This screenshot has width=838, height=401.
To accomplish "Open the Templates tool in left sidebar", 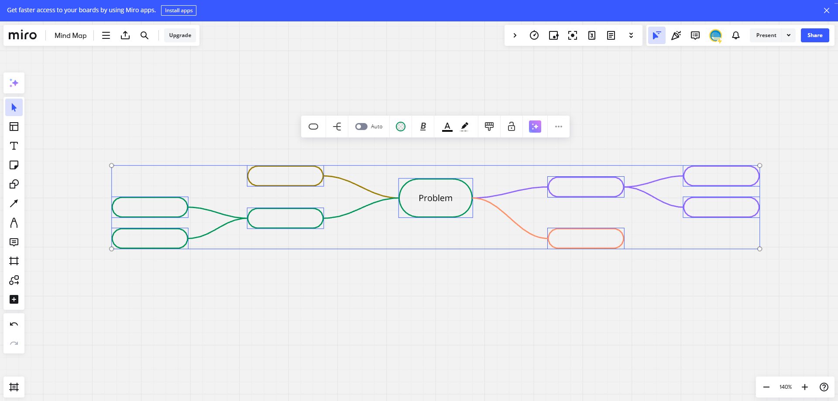I will pyautogui.click(x=14, y=127).
